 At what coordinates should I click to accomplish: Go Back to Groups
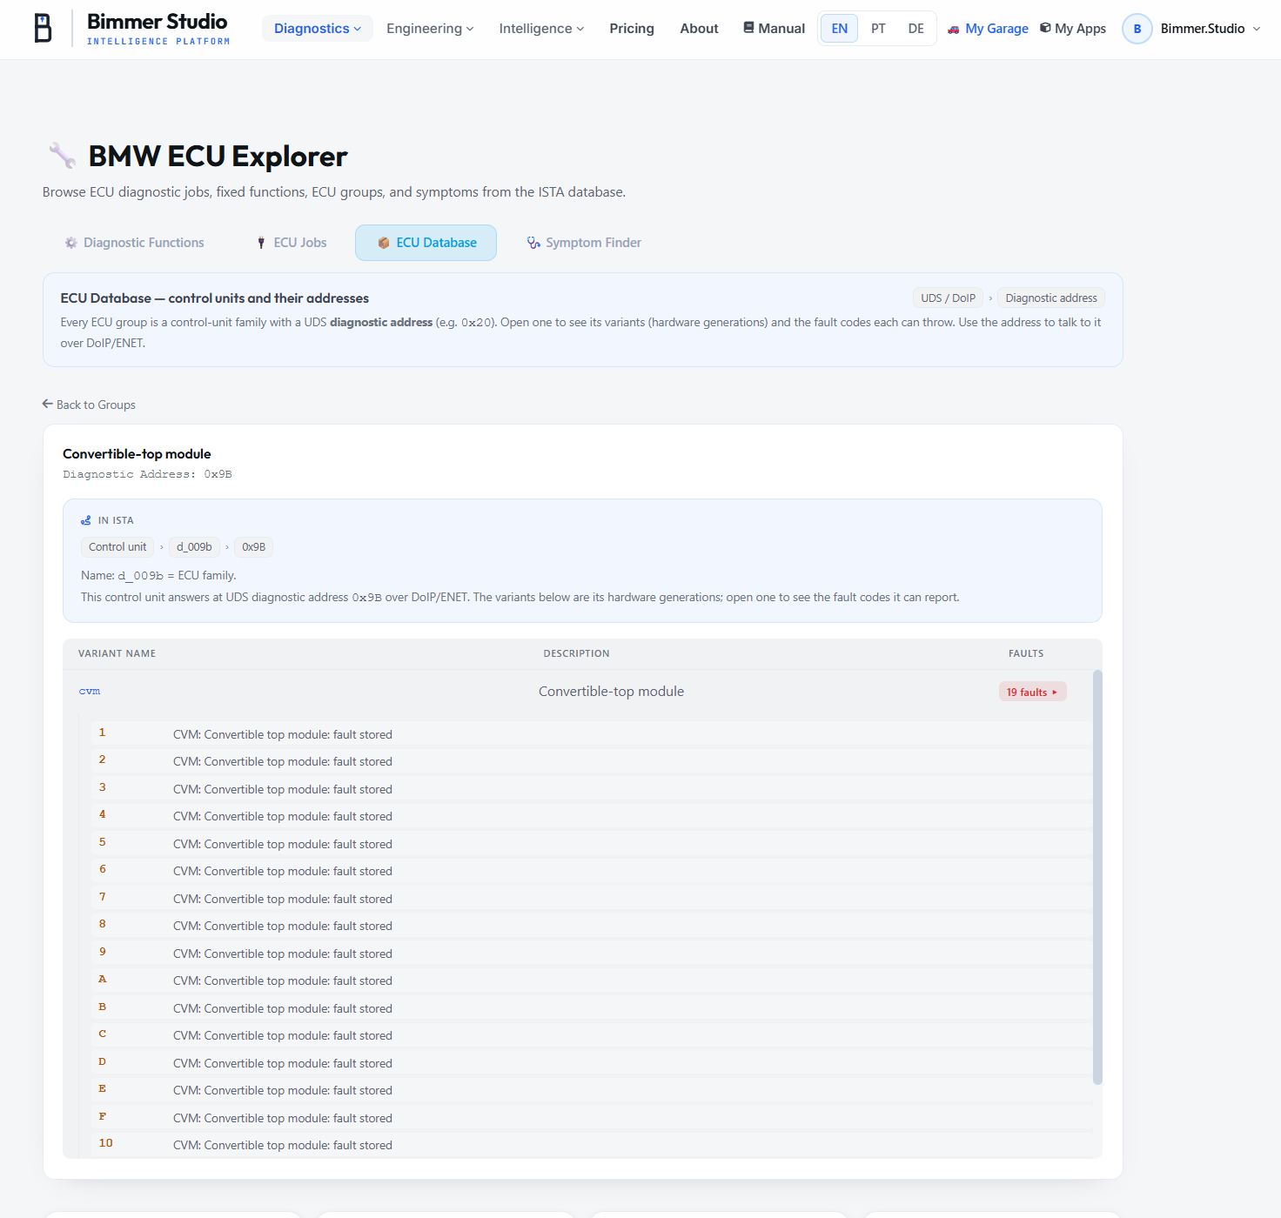(89, 405)
